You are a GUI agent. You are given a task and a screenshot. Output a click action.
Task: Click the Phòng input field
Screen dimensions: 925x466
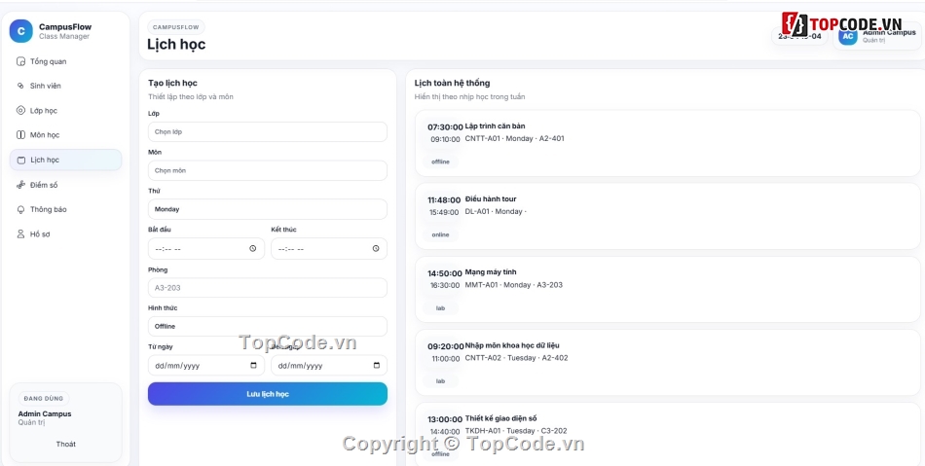click(267, 288)
